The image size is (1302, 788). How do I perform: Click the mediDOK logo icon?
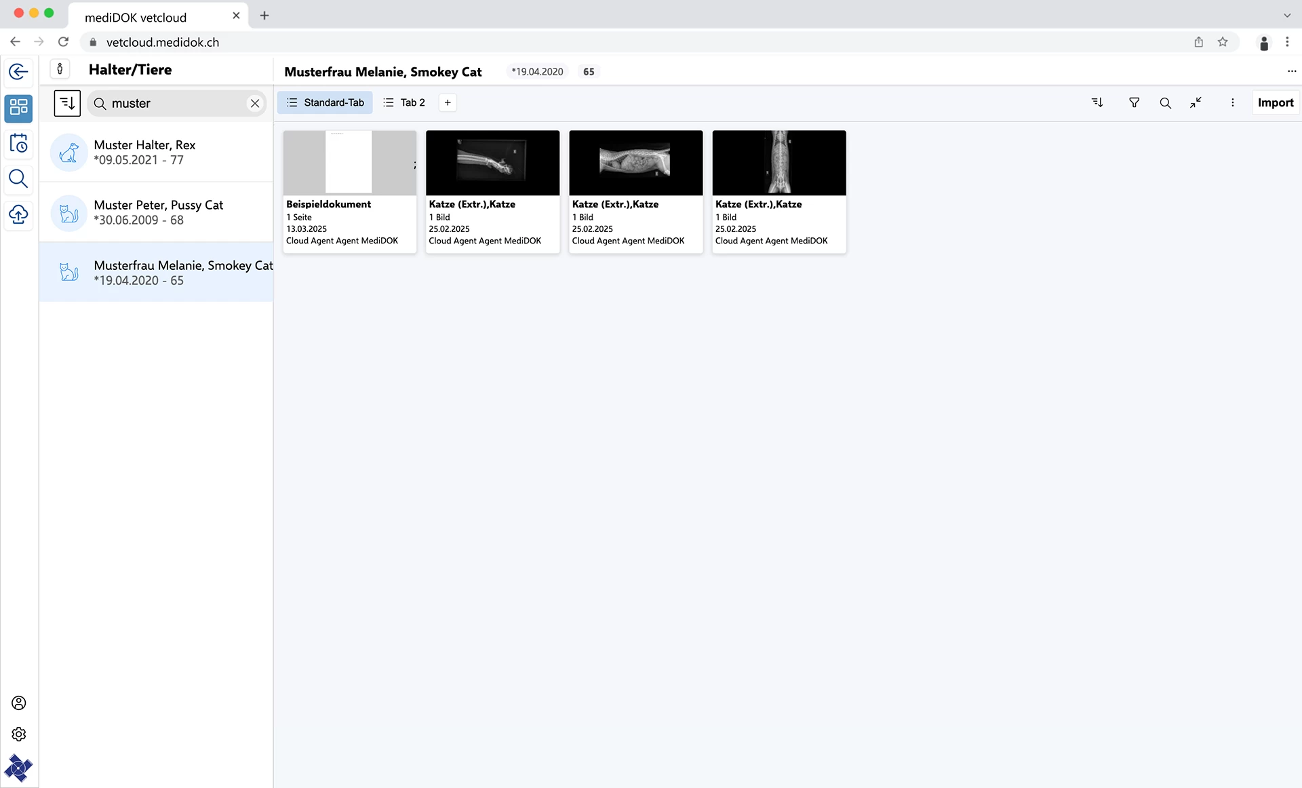18,768
